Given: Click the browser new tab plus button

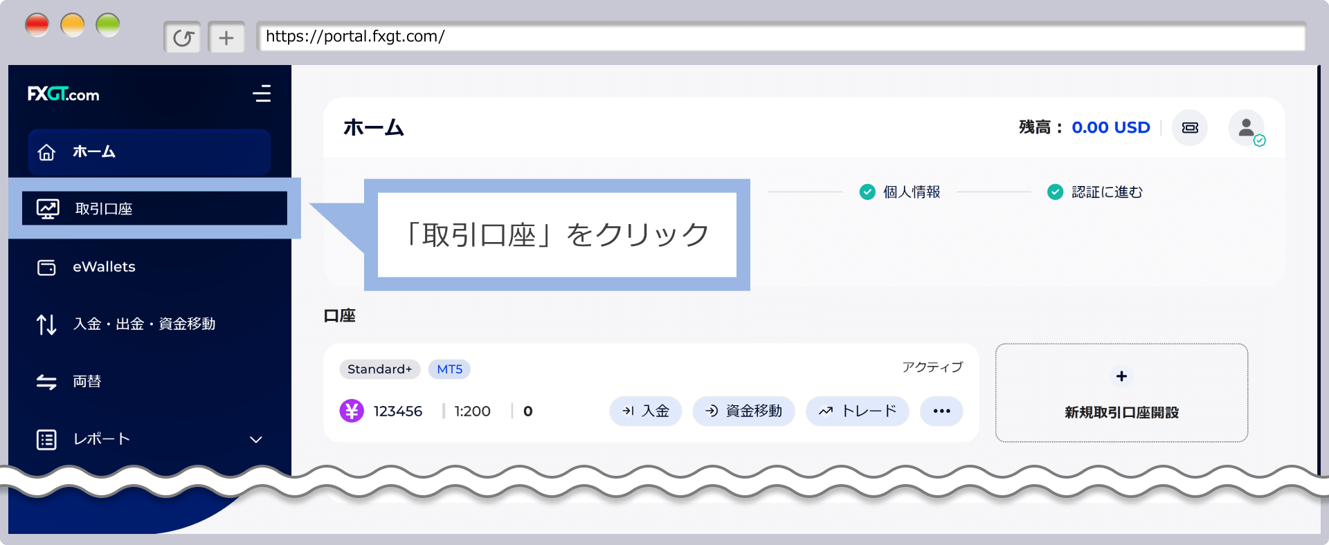Looking at the screenshot, I should tap(226, 37).
